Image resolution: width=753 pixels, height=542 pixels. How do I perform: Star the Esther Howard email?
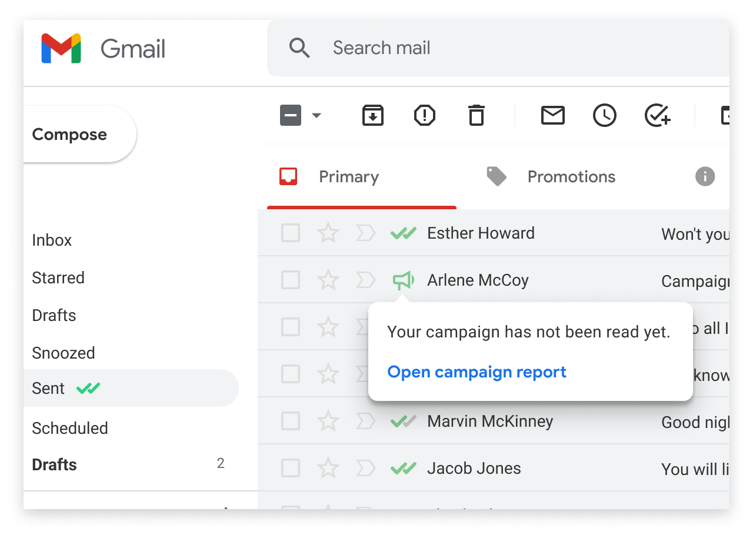tap(328, 233)
